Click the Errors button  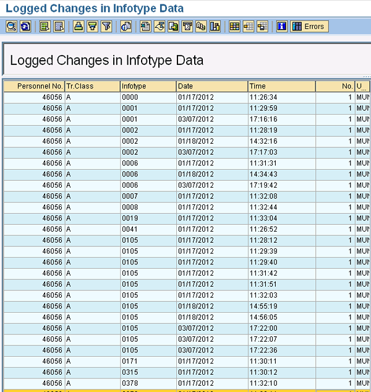(309, 27)
